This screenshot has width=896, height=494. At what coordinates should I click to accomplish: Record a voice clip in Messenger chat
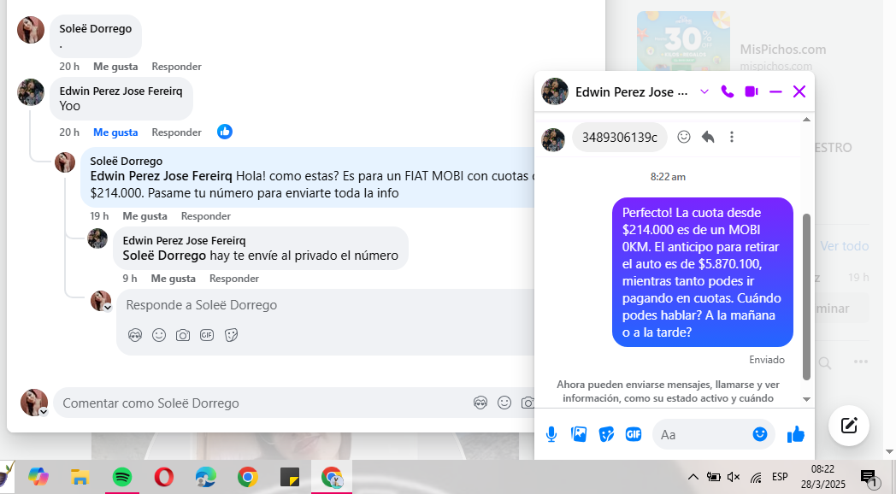click(551, 435)
